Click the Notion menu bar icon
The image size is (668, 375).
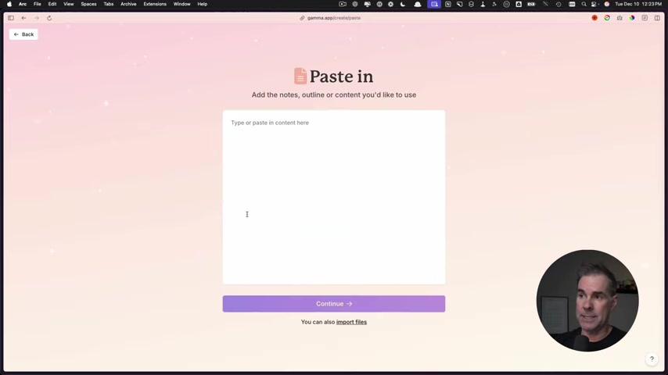tap(448, 4)
